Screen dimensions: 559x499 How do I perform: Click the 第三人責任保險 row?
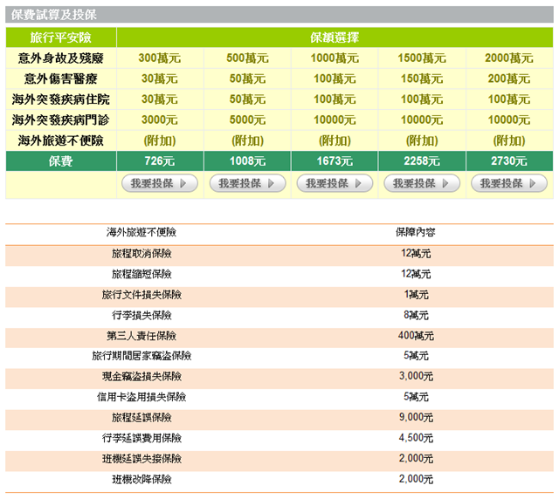(x=279, y=336)
